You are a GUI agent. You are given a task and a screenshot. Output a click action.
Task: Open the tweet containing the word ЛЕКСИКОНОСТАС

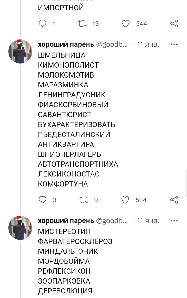69,174
